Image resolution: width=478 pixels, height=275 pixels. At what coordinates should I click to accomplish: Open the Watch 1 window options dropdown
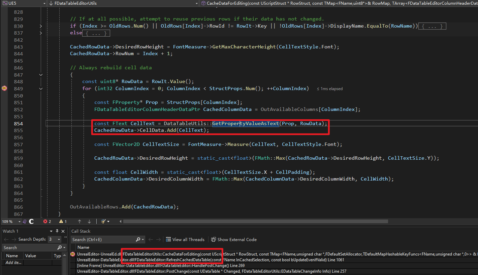click(51, 231)
